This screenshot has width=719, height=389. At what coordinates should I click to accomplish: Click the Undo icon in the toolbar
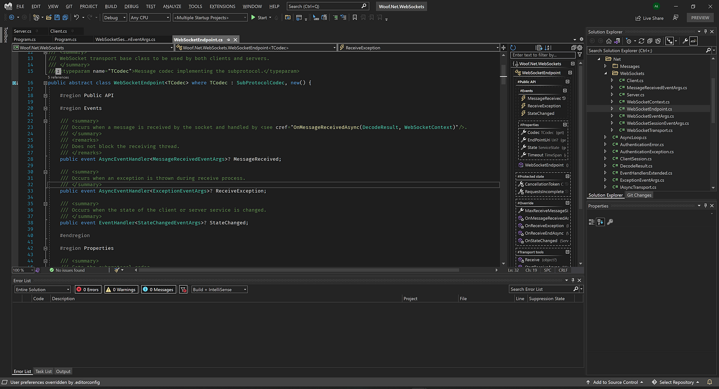coord(76,17)
